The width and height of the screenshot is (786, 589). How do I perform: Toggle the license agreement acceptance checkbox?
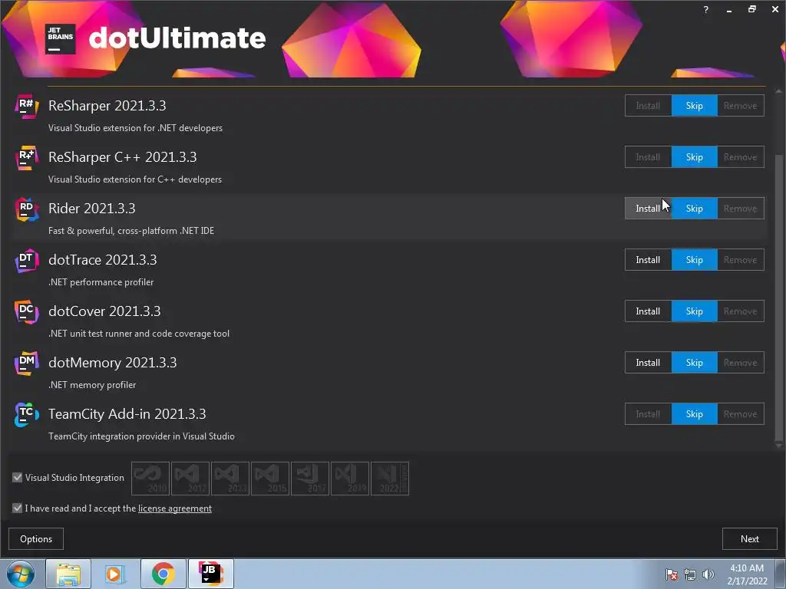pyautogui.click(x=17, y=508)
